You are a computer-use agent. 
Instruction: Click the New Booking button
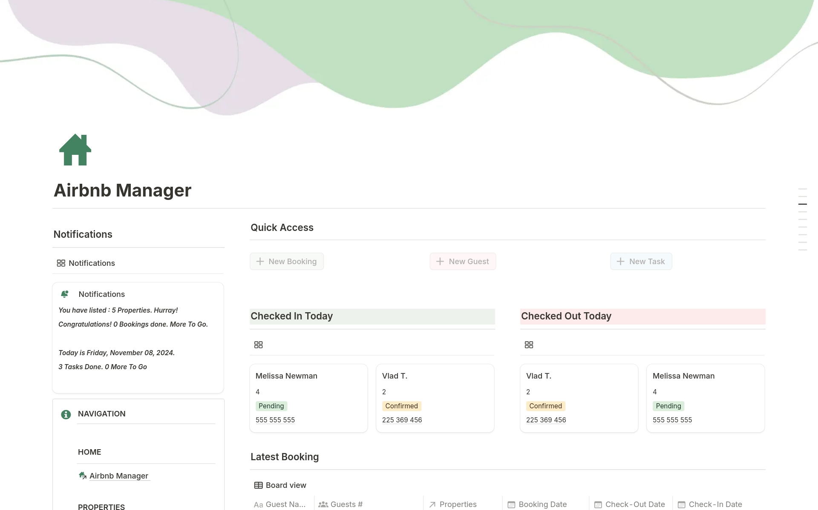click(x=286, y=261)
